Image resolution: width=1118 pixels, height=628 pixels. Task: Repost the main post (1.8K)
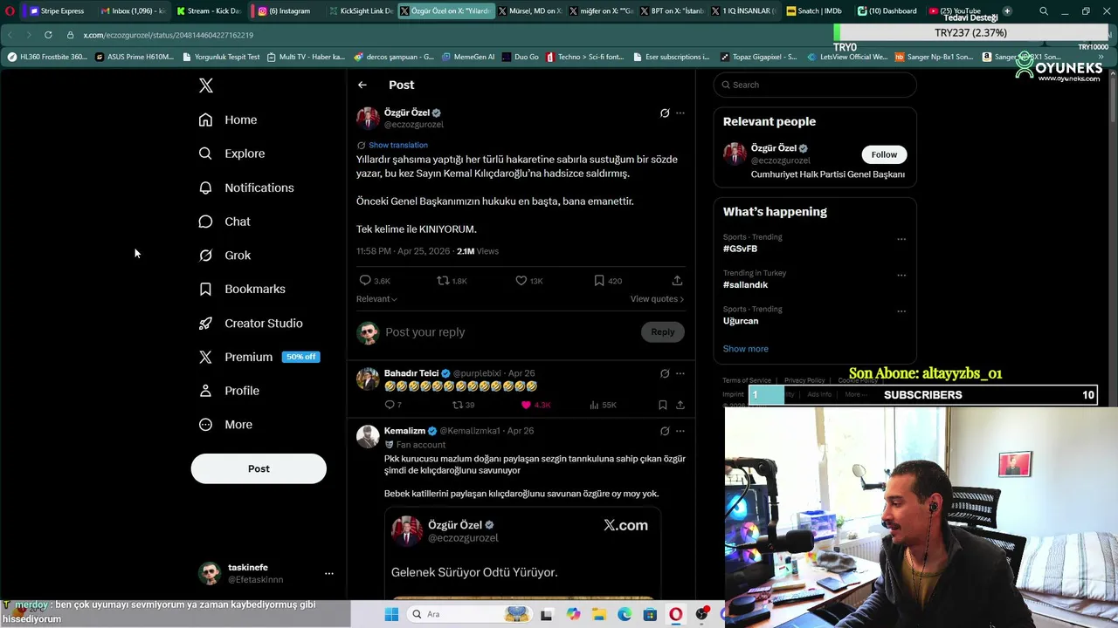click(452, 281)
